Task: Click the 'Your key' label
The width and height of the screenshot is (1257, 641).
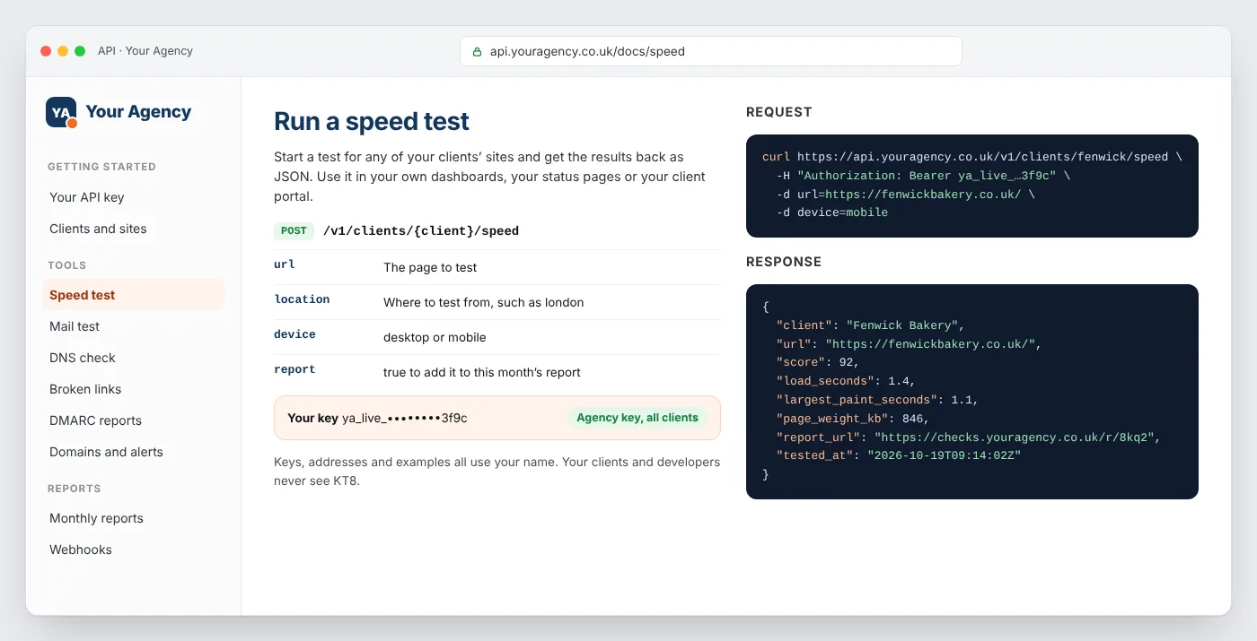Action: tap(312, 418)
